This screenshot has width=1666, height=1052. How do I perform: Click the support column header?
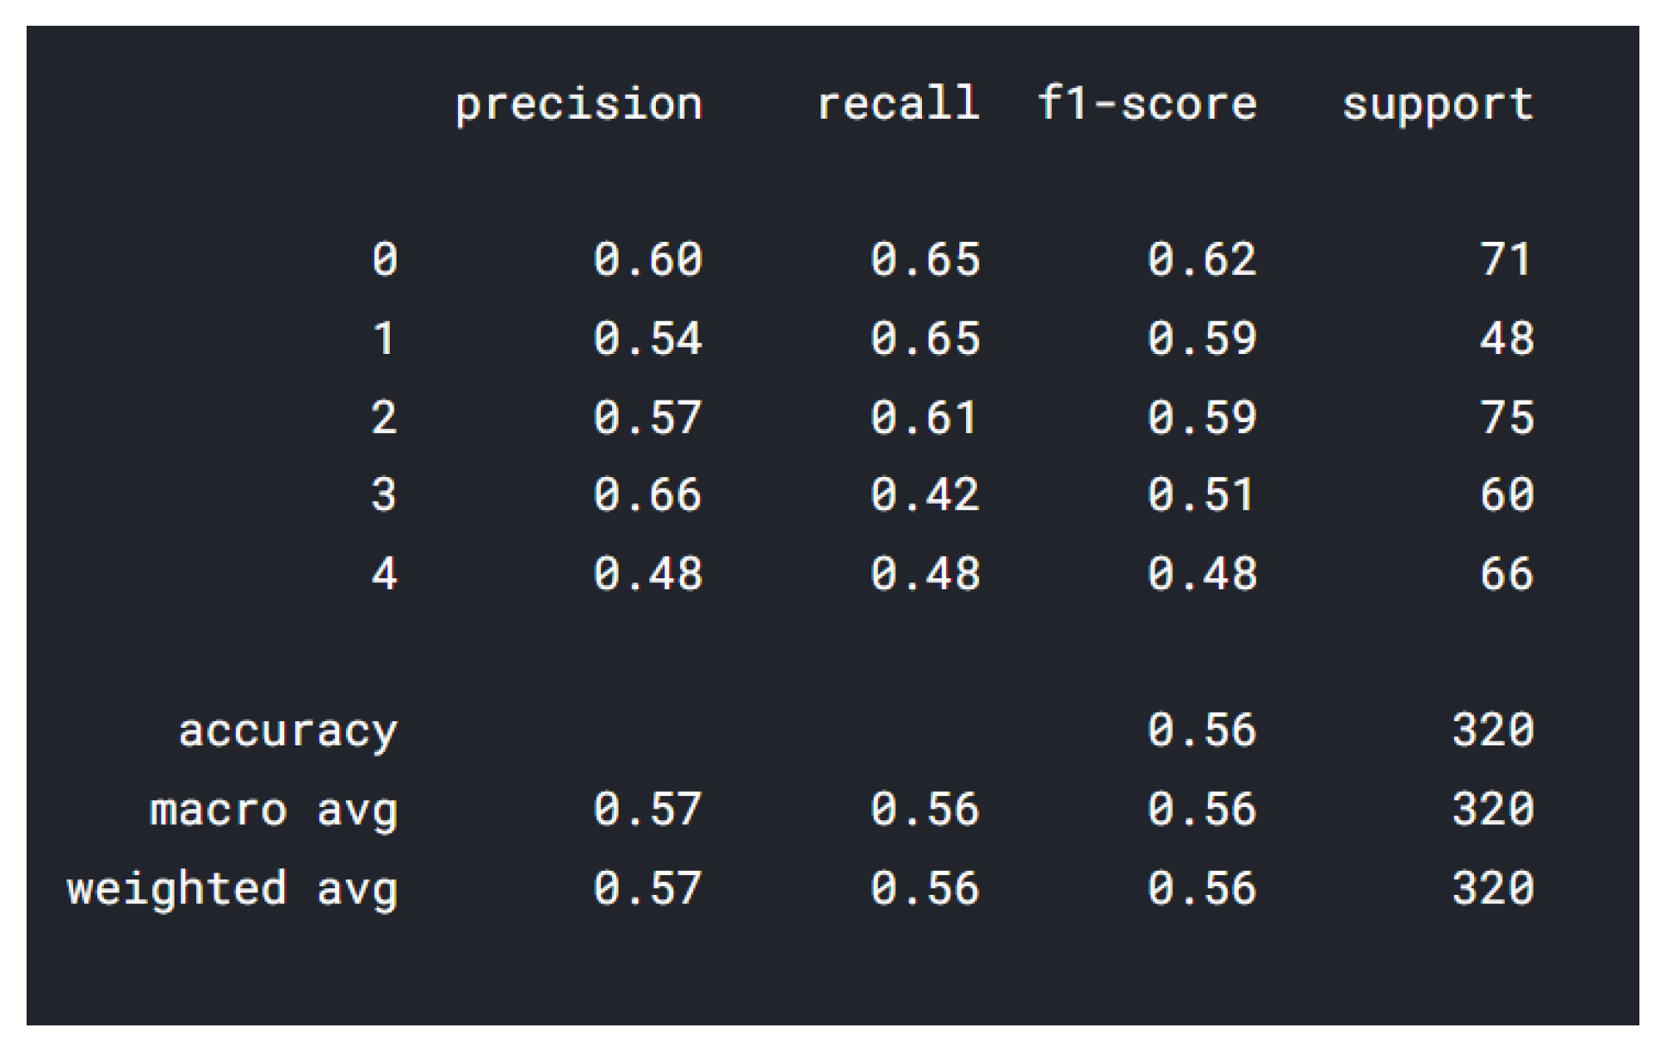pos(1438,106)
